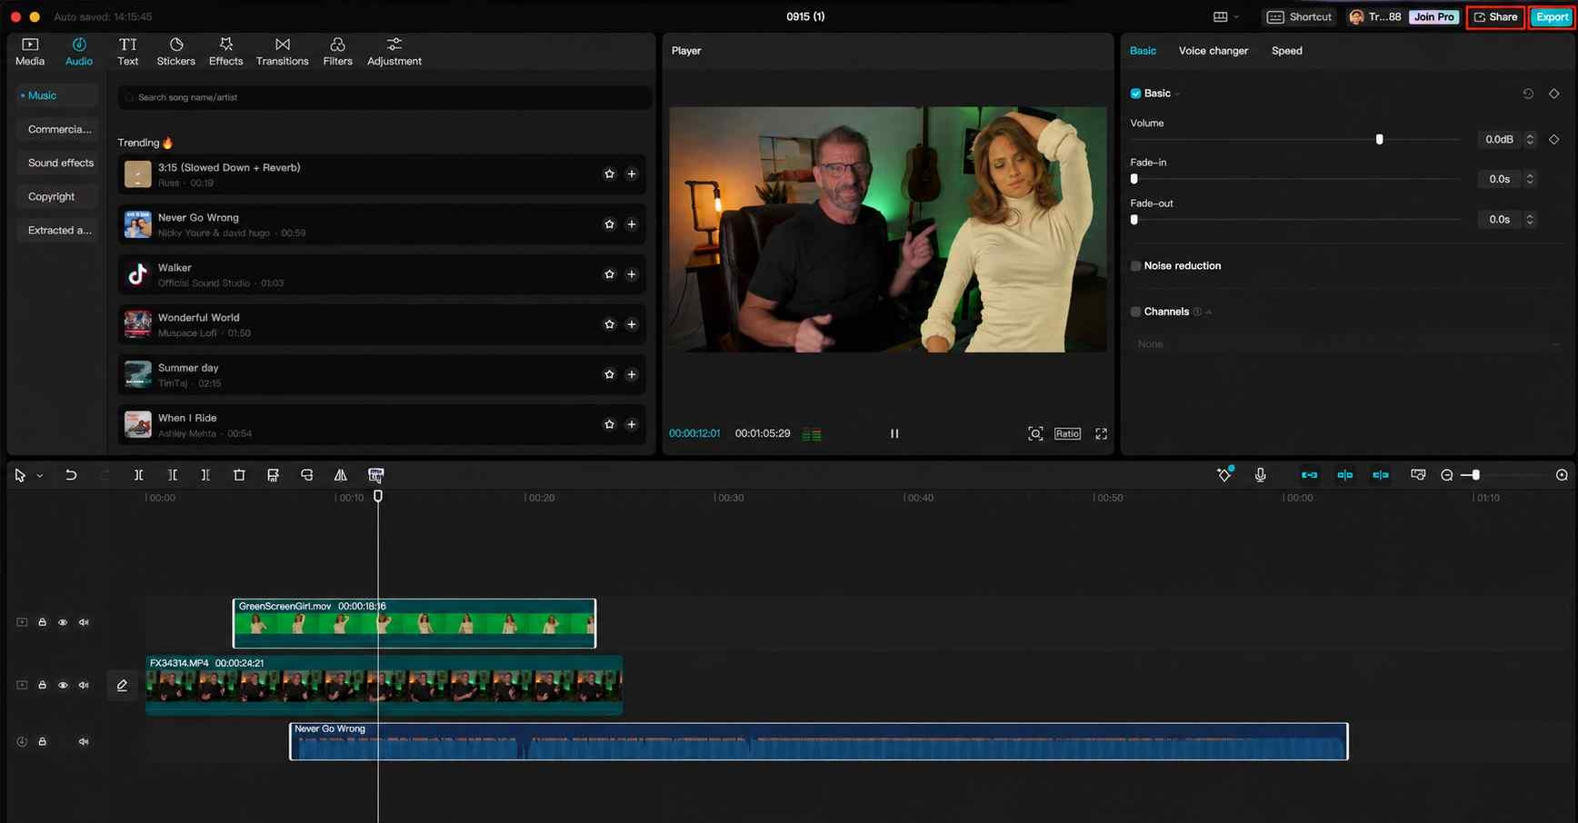Lock the GreenScreenGirl track

tap(42, 623)
